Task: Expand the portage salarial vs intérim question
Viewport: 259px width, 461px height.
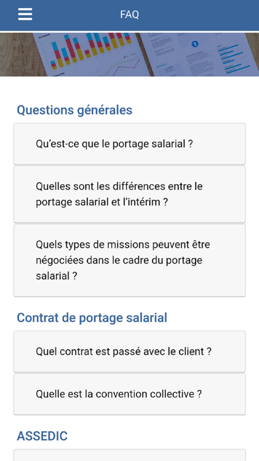Action: pos(129,194)
